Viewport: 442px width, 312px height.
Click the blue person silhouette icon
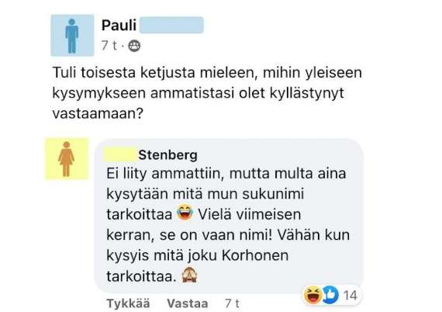pos(72,36)
